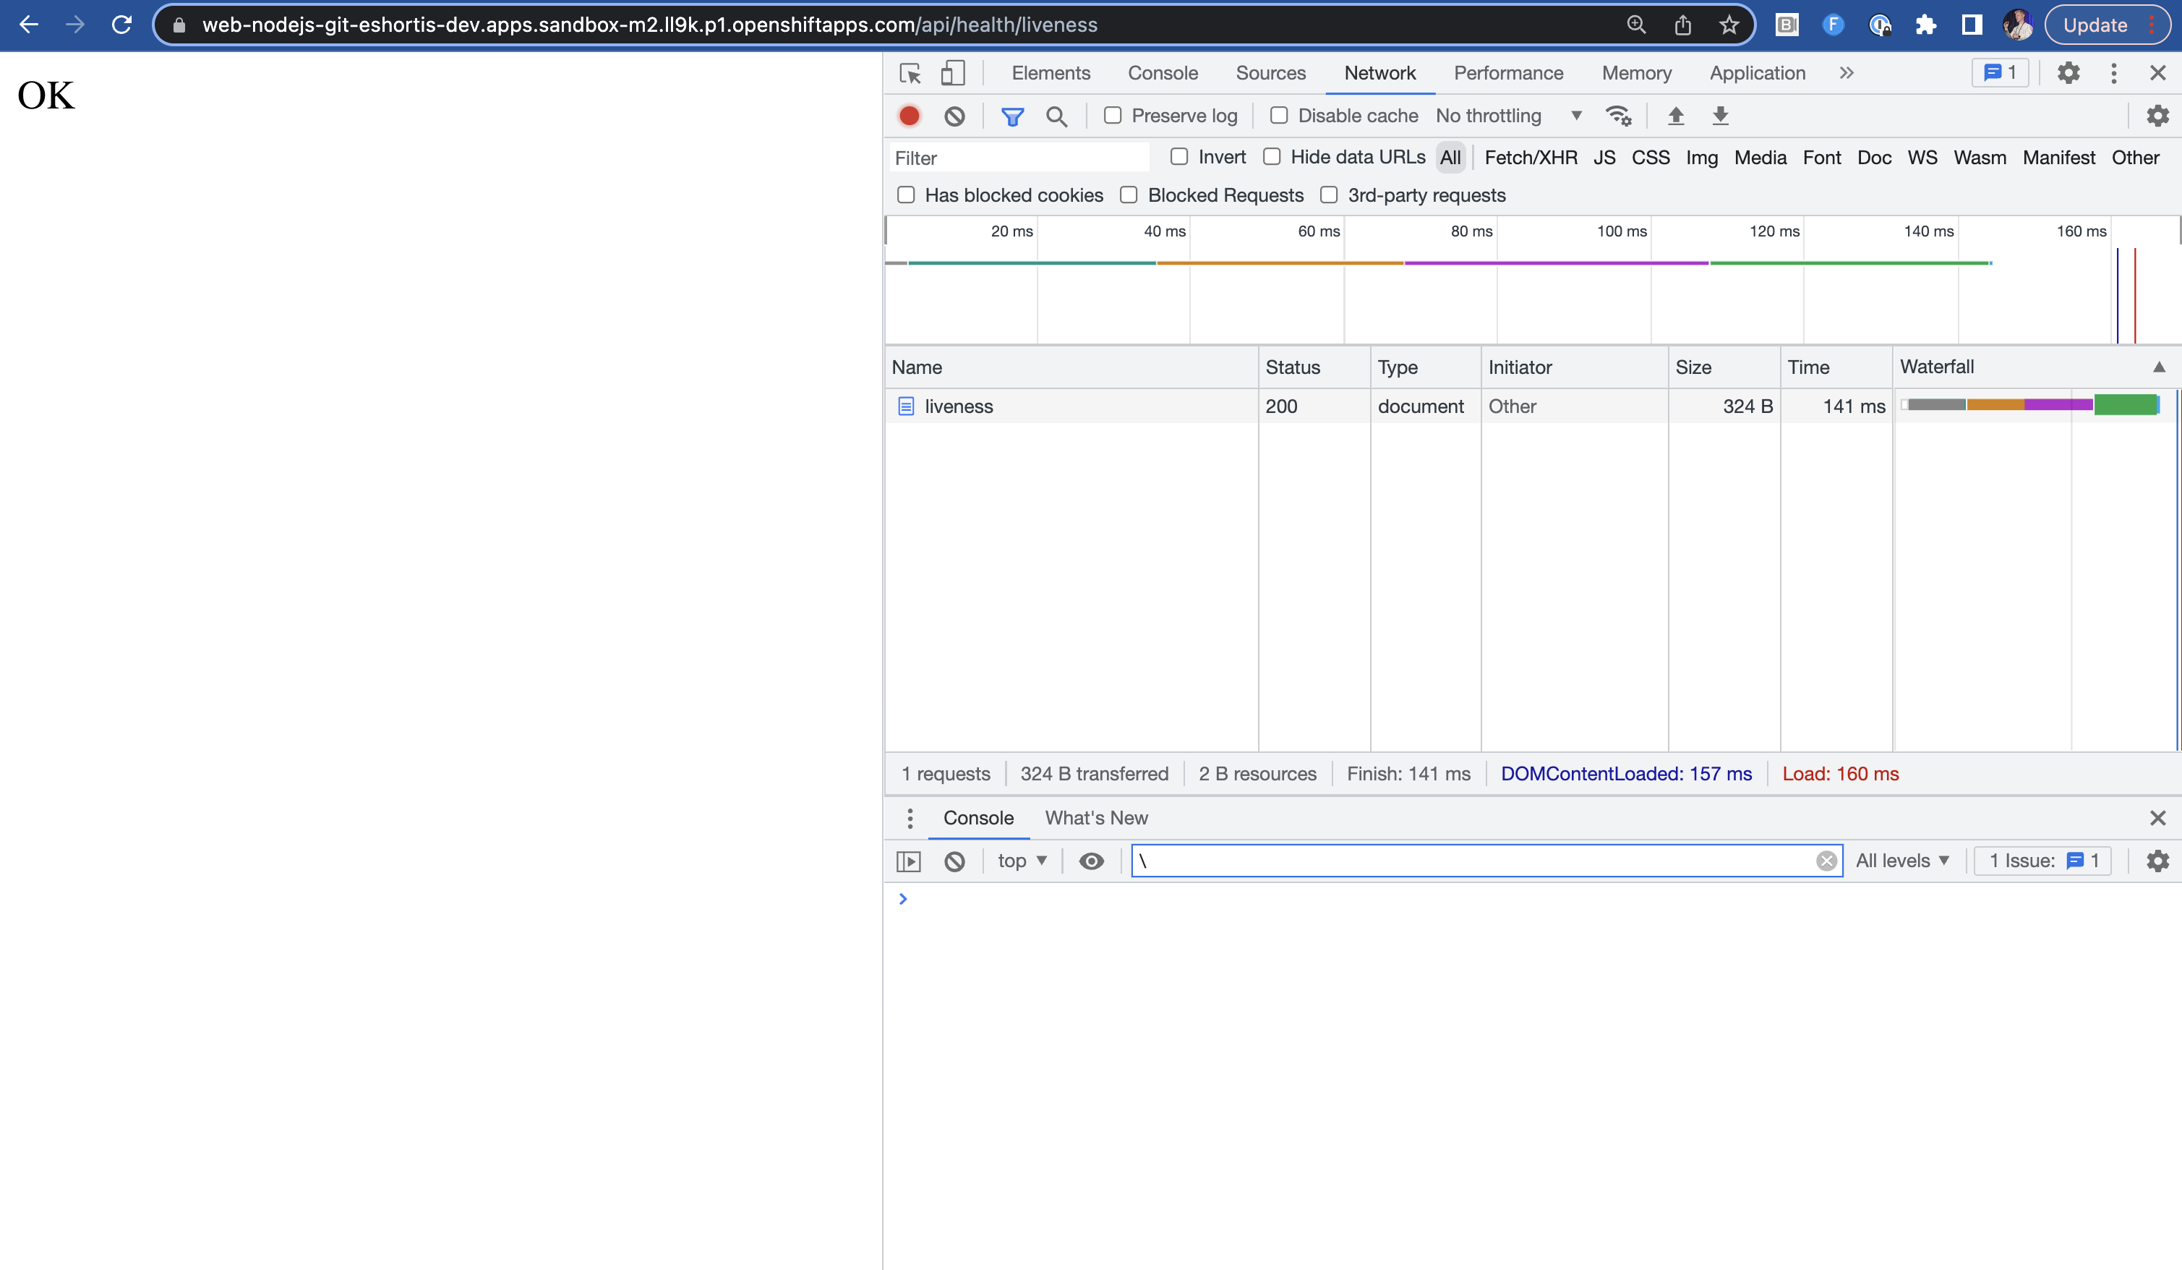
Task: Open the No throttling dropdown
Action: 1510,115
